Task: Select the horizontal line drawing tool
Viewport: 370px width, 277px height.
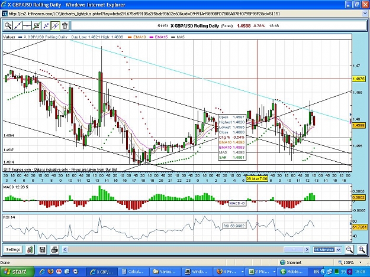Action: (x=27, y=25)
